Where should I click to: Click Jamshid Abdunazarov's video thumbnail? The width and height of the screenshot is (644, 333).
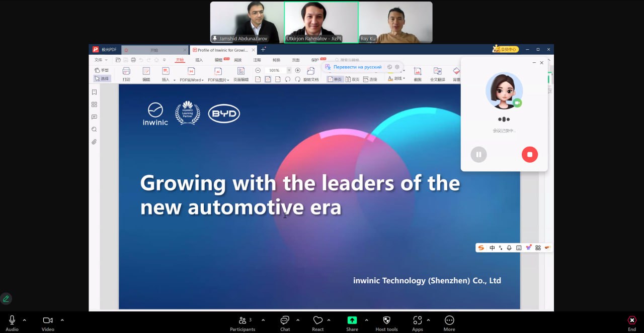247,22
